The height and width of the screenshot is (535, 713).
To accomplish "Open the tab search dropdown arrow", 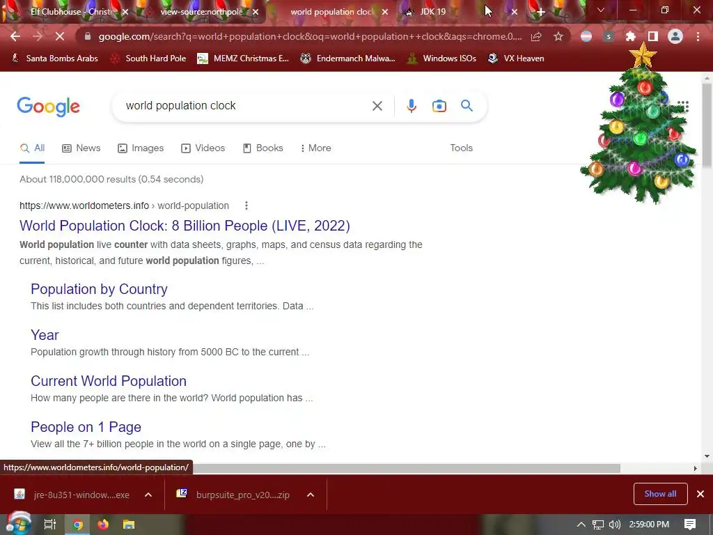I will 601,10.
